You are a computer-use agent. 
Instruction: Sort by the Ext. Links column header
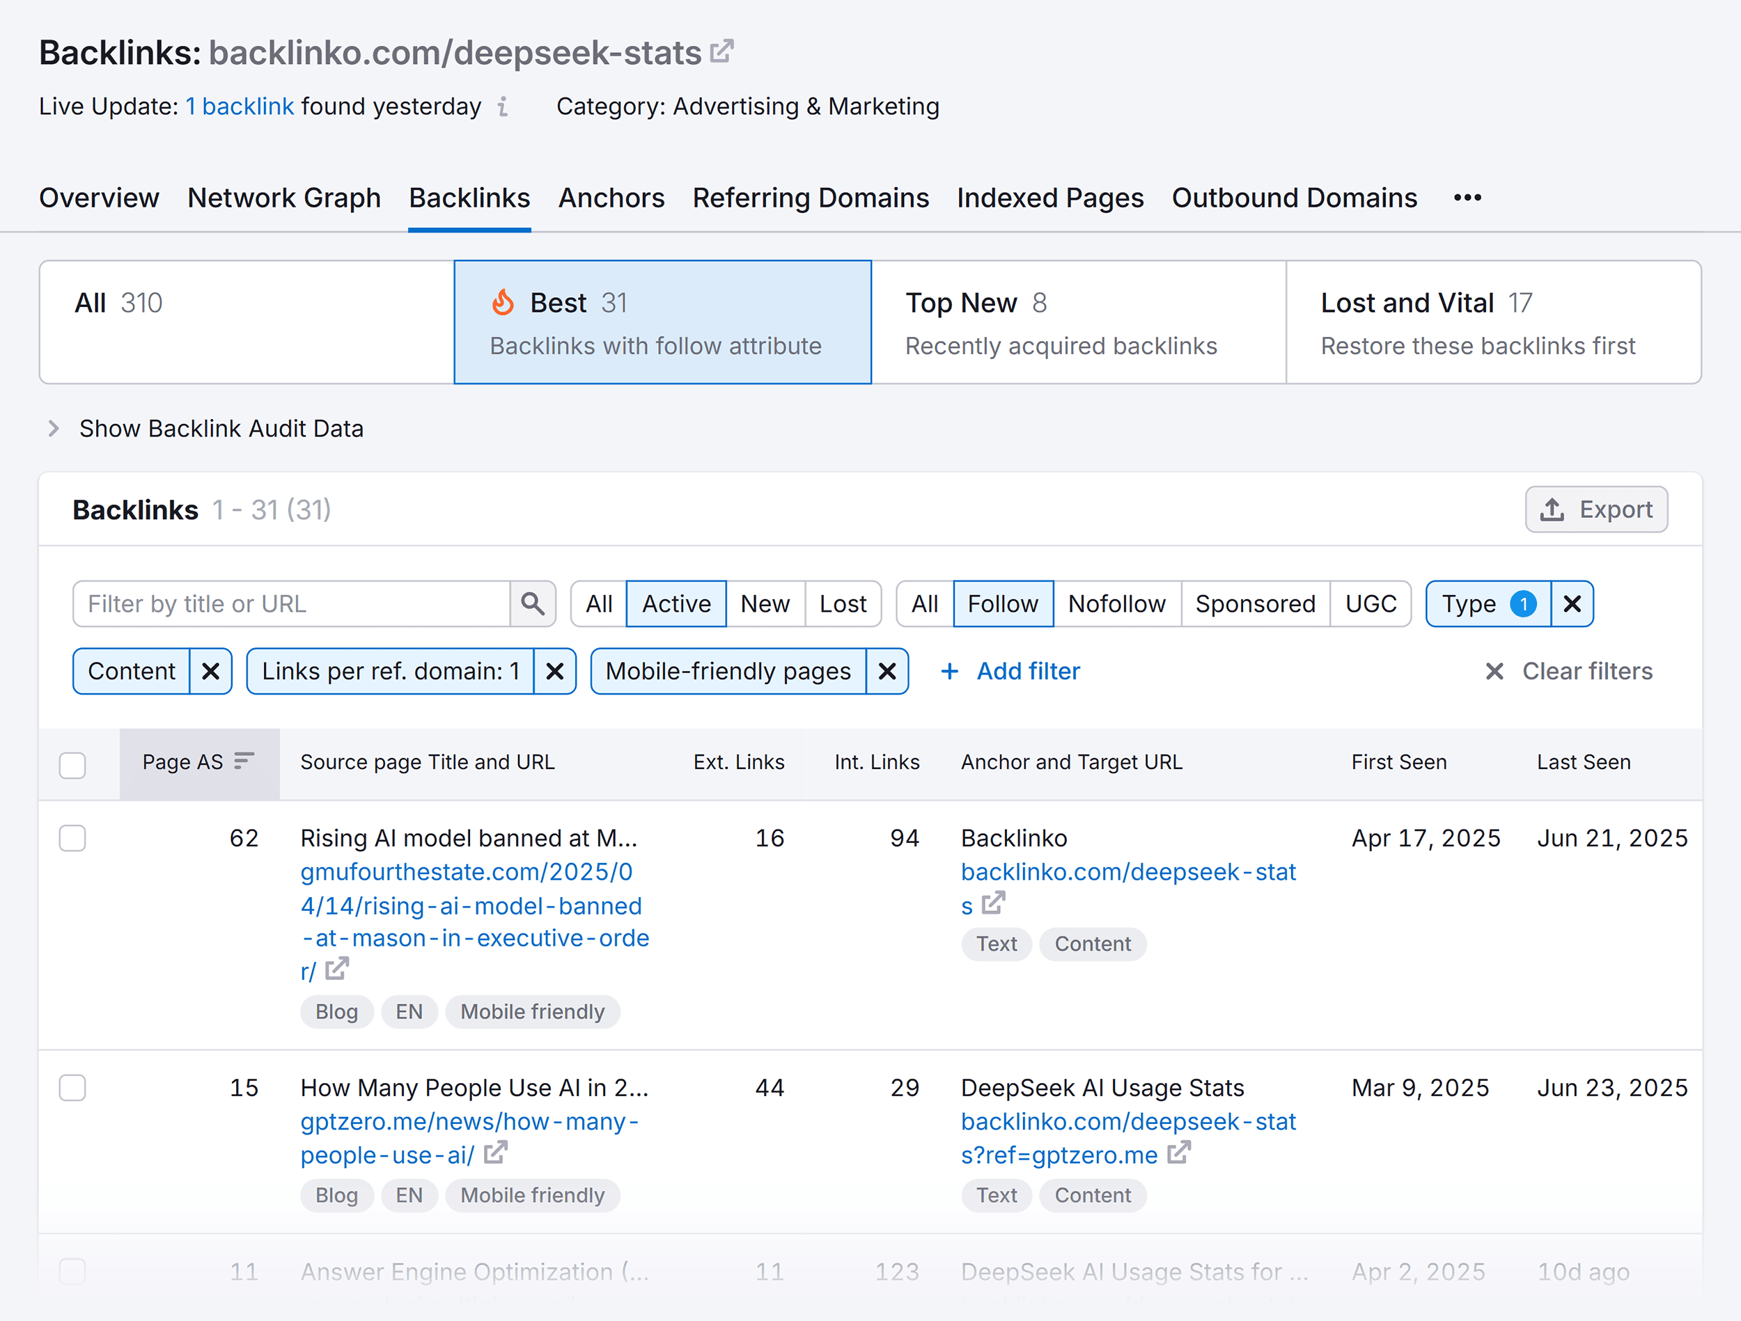pyautogui.click(x=738, y=761)
